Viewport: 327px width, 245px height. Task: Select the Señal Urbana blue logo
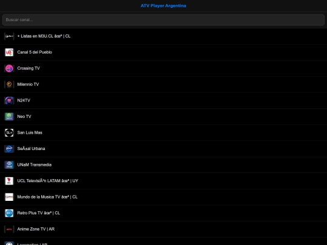9,149
